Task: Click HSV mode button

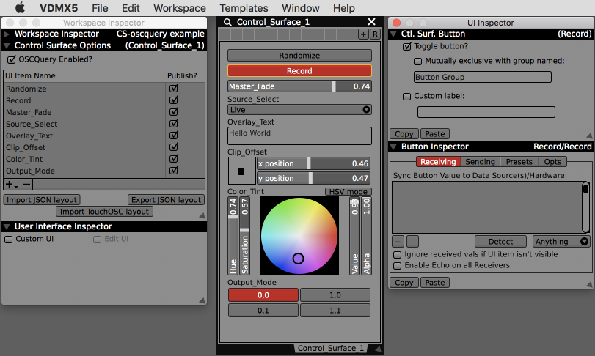Action: [348, 192]
